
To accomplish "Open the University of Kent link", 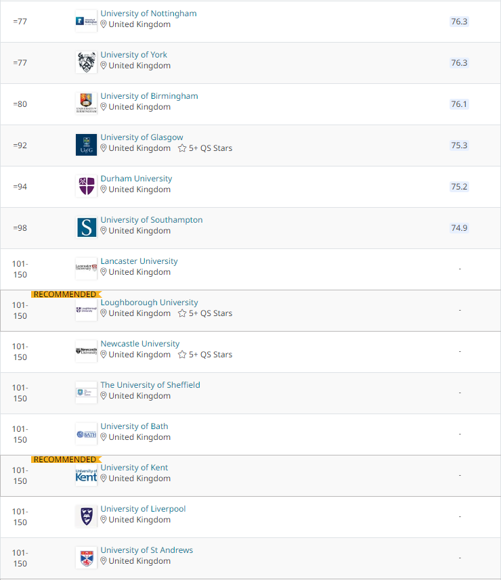I will tap(134, 468).
